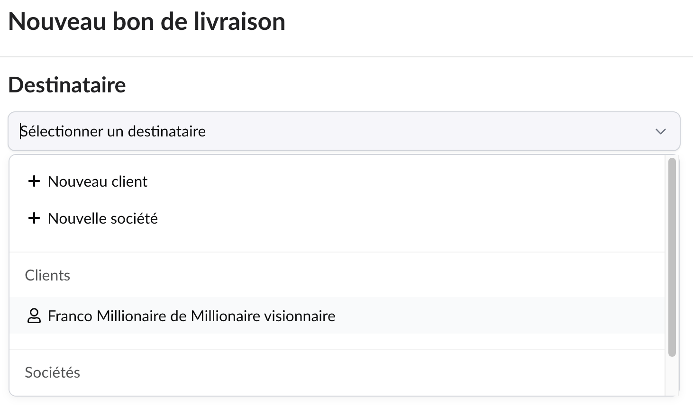The height and width of the screenshot is (416, 693).
Task: Click the dropdown list scrollbar thumb
Action: pos(671,256)
